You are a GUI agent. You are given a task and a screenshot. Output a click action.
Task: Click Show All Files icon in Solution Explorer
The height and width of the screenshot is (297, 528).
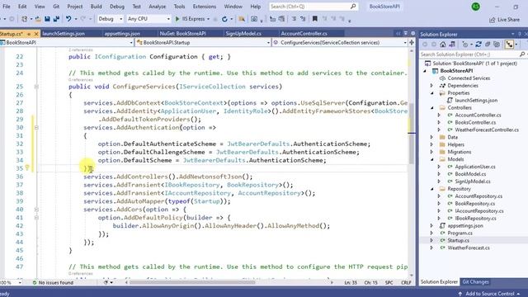[x=497, y=44]
